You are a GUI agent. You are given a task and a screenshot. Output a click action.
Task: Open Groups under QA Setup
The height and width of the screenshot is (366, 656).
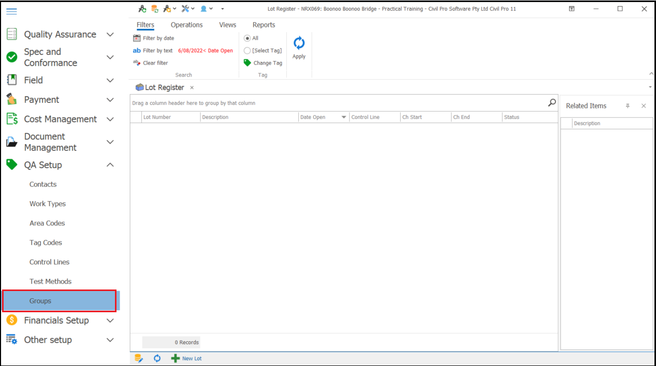click(x=40, y=301)
